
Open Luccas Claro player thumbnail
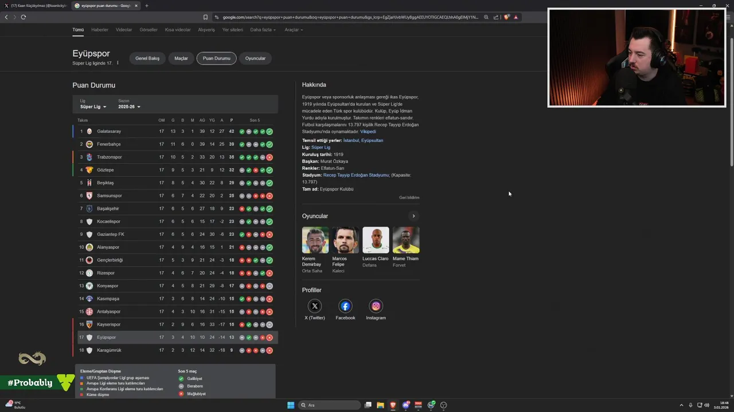click(x=376, y=240)
